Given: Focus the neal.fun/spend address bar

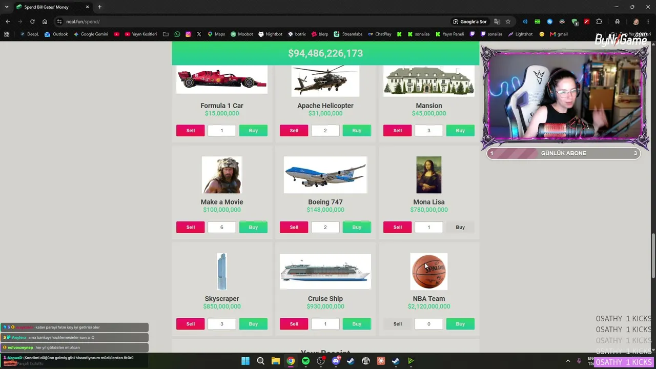Looking at the screenshot, I should tap(251, 22).
